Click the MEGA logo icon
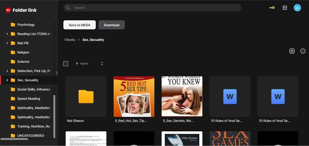Viewport: 309px width, 146px height. pos(8,10)
